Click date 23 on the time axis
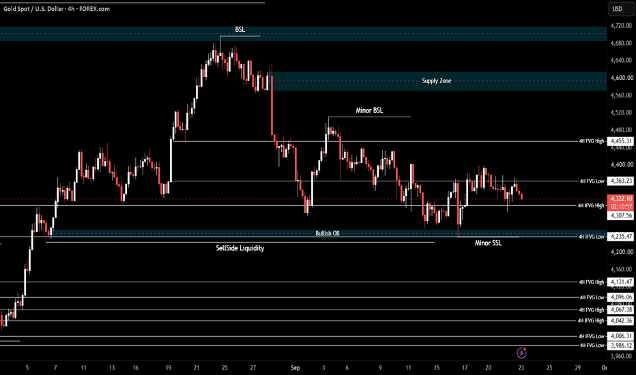Screen dimensions: 636x375 point(521,367)
